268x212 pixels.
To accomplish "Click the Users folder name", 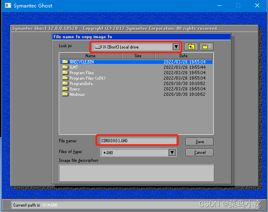I will pos(75,89).
